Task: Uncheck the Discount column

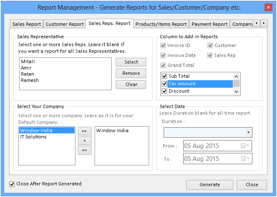Action: click(x=164, y=91)
